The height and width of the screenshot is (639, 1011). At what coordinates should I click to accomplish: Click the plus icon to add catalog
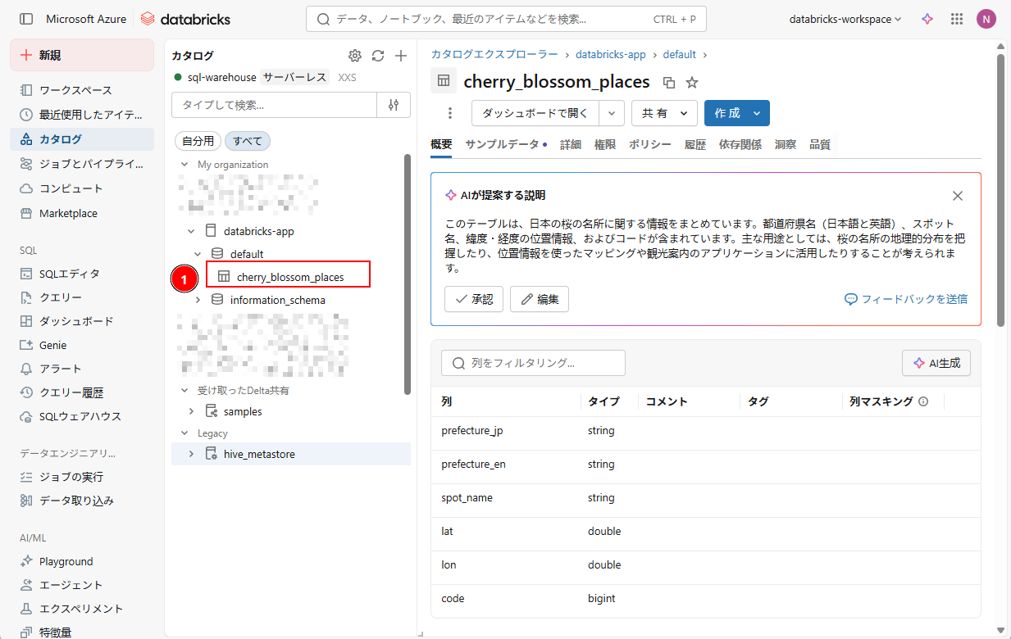click(401, 56)
